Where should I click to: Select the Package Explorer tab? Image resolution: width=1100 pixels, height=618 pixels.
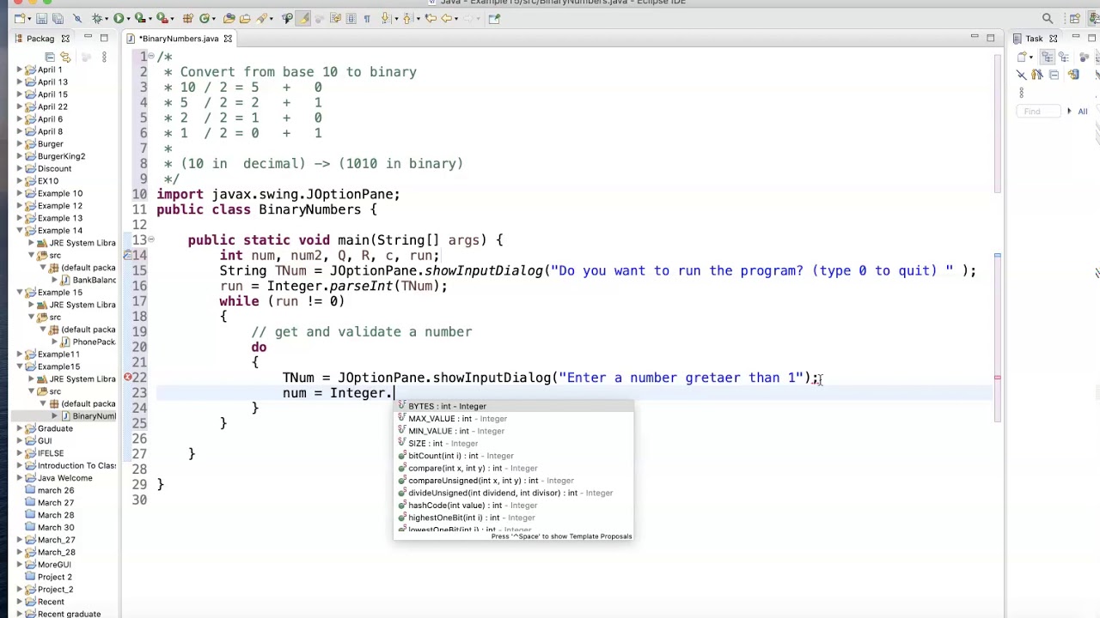pyautogui.click(x=40, y=39)
